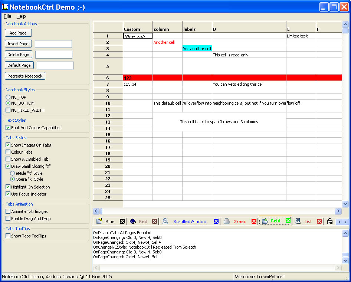Click the ScrolledWindow tab's webcam icon
The height and width of the screenshot is (282, 351).
click(x=165, y=222)
